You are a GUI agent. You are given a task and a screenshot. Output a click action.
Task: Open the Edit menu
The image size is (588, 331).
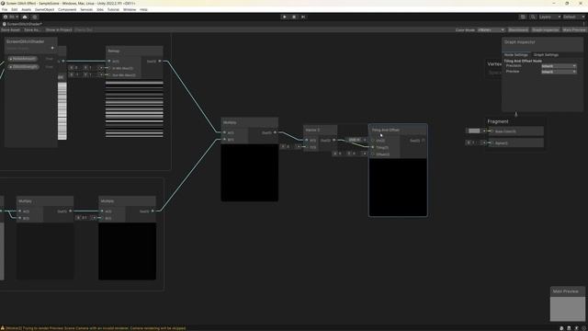[15, 9]
